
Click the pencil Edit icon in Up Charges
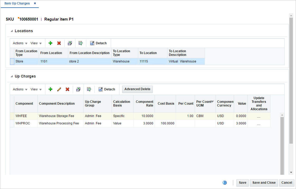click(59, 89)
